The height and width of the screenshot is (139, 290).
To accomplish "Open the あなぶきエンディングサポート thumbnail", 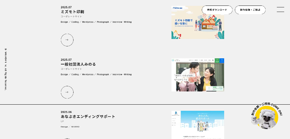I will (x=198, y=125).
